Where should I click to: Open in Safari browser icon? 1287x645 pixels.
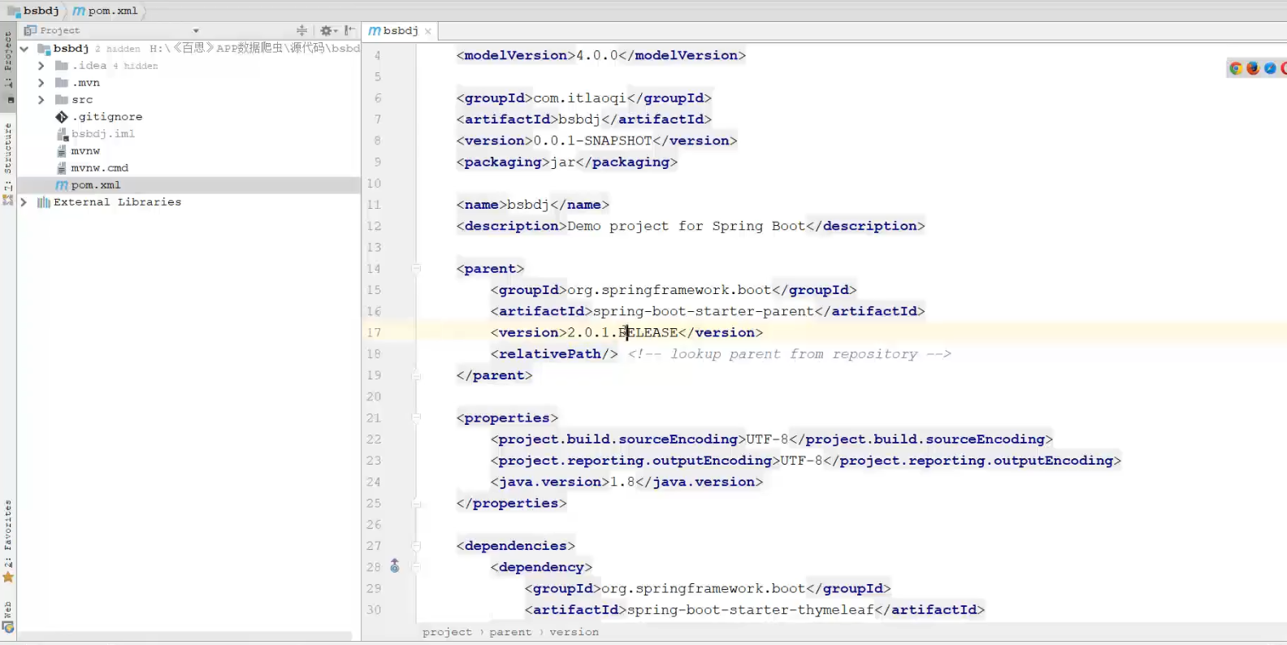click(1270, 68)
